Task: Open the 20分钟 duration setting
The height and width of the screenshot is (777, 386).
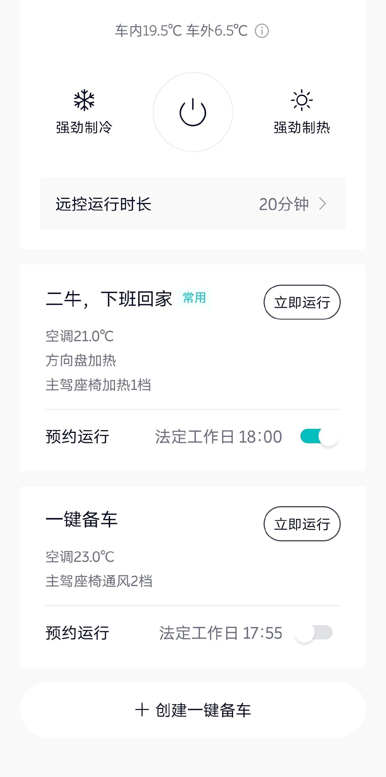Action: pyautogui.click(x=284, y=204)
